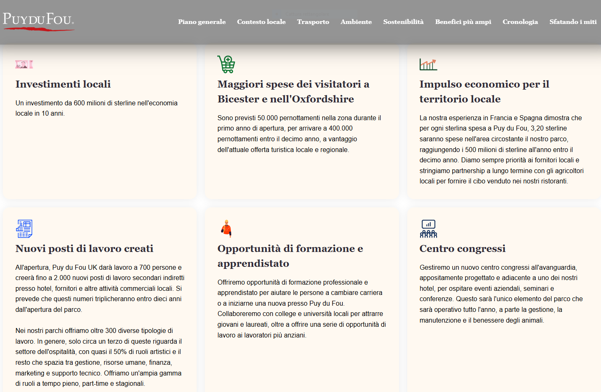Open the Ambiente navigation link

(x=356, y=22)
